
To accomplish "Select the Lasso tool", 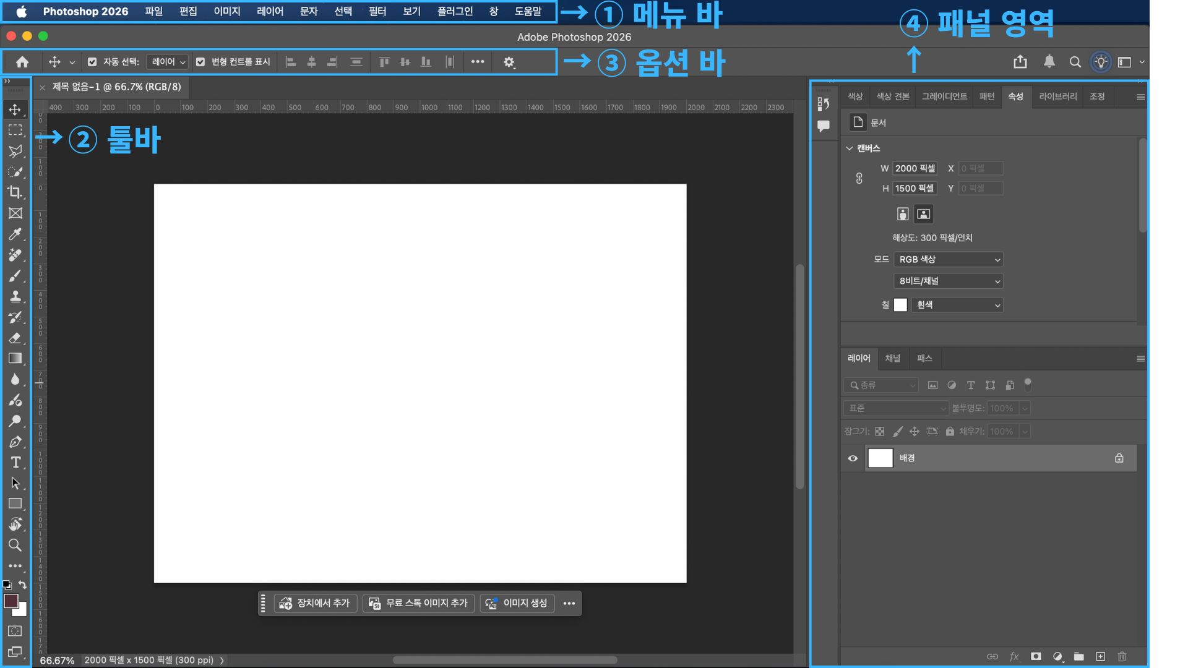I will point(15,151).
